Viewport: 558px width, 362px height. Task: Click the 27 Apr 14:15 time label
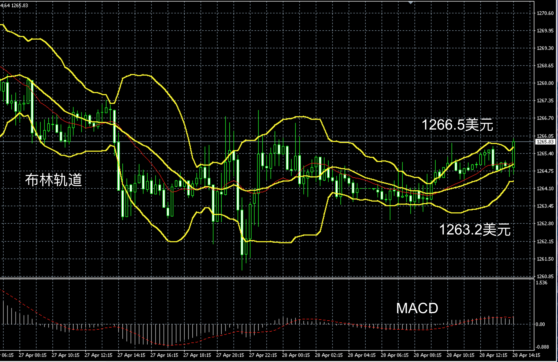point(131,355)
